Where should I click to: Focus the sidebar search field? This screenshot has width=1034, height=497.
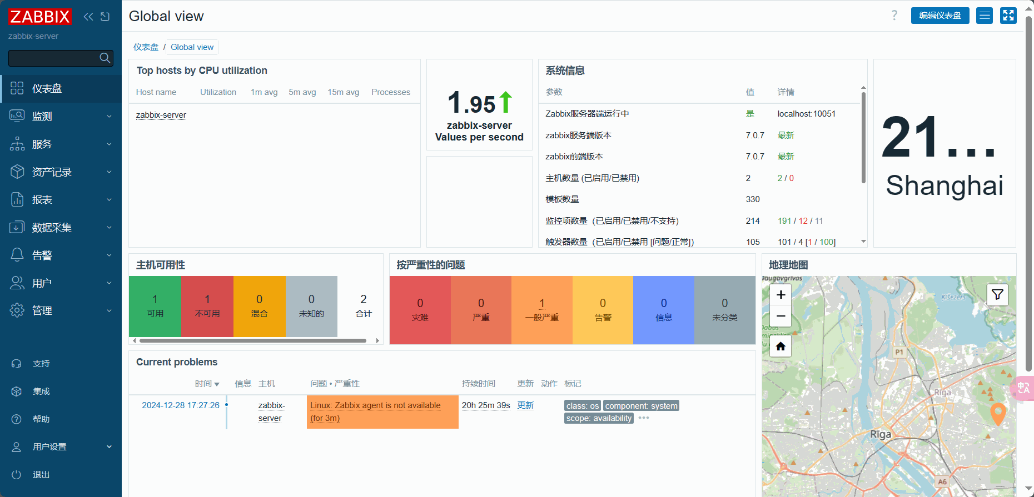[x=61, y=58]
